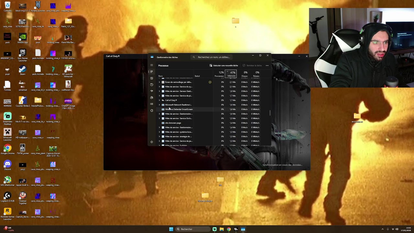Select the Google Chrome desktop shortcut
This screenshot has height=233, width=414.
click(x=7, y=150)
